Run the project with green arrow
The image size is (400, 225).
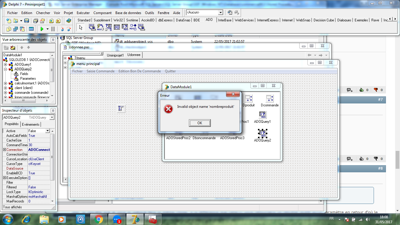pos(42,29)
